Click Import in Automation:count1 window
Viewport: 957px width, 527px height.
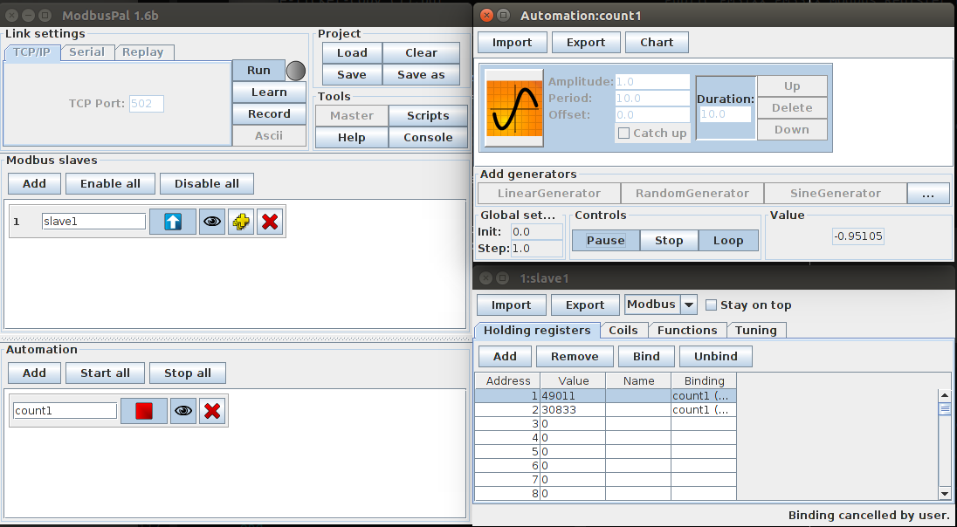(x=512, y=42)
